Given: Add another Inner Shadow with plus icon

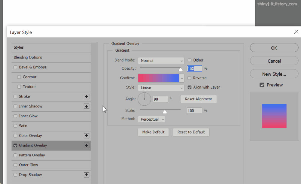Looking at the screenshot, I should pyautogui.click(x=86, y=106).
